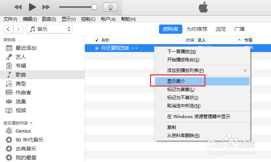Open the 编辑(E) menu
The image size is (271, 162).
pyautogui.click(x=30, y=19)
